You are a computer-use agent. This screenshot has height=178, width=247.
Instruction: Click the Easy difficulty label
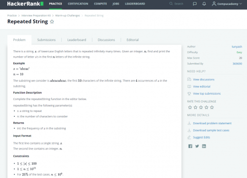click(x=240, y=52)
